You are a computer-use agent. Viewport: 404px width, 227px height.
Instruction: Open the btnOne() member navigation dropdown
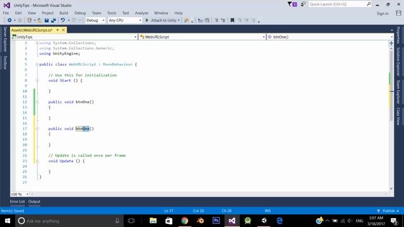point(391,37)
